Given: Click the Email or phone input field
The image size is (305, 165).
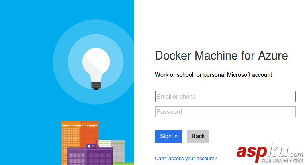Looking at the screenshot, I should point(225,97).
